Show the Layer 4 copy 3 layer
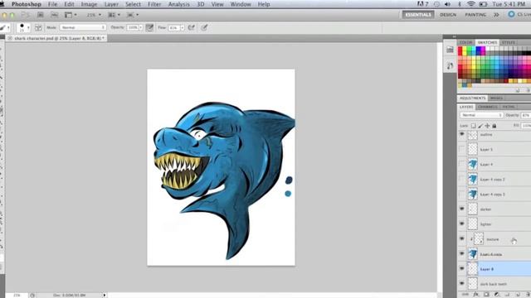Viewport: 531px width, 298px height. tap(462, 195)
